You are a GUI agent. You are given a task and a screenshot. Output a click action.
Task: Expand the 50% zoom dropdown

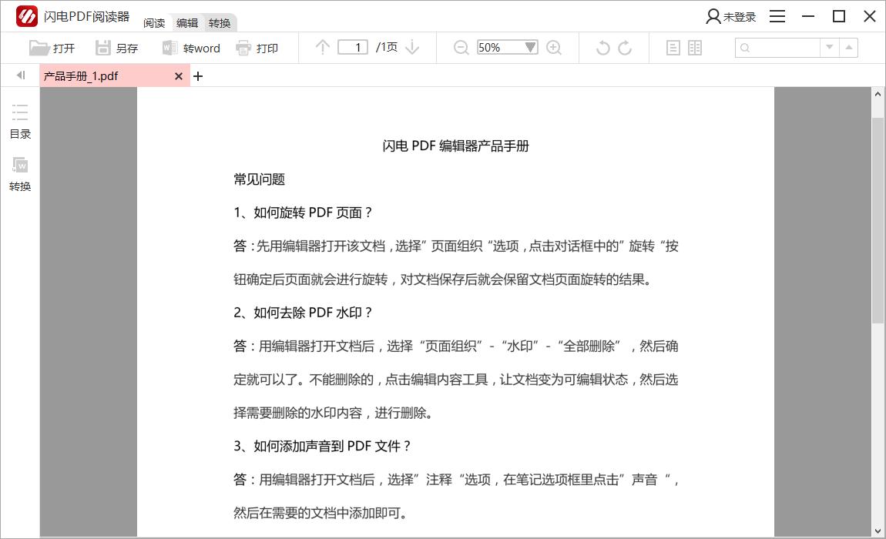coord(530,47)
